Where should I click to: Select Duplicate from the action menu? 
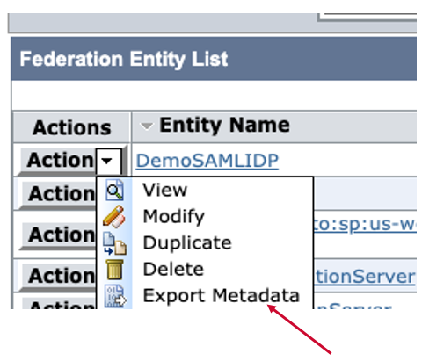[x=187, y=243]
